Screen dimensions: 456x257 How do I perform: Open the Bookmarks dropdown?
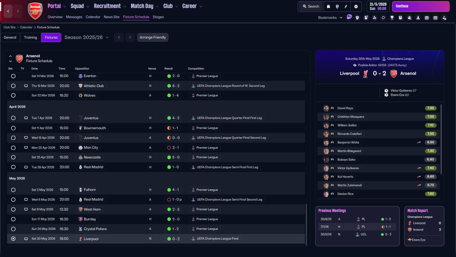330,17
